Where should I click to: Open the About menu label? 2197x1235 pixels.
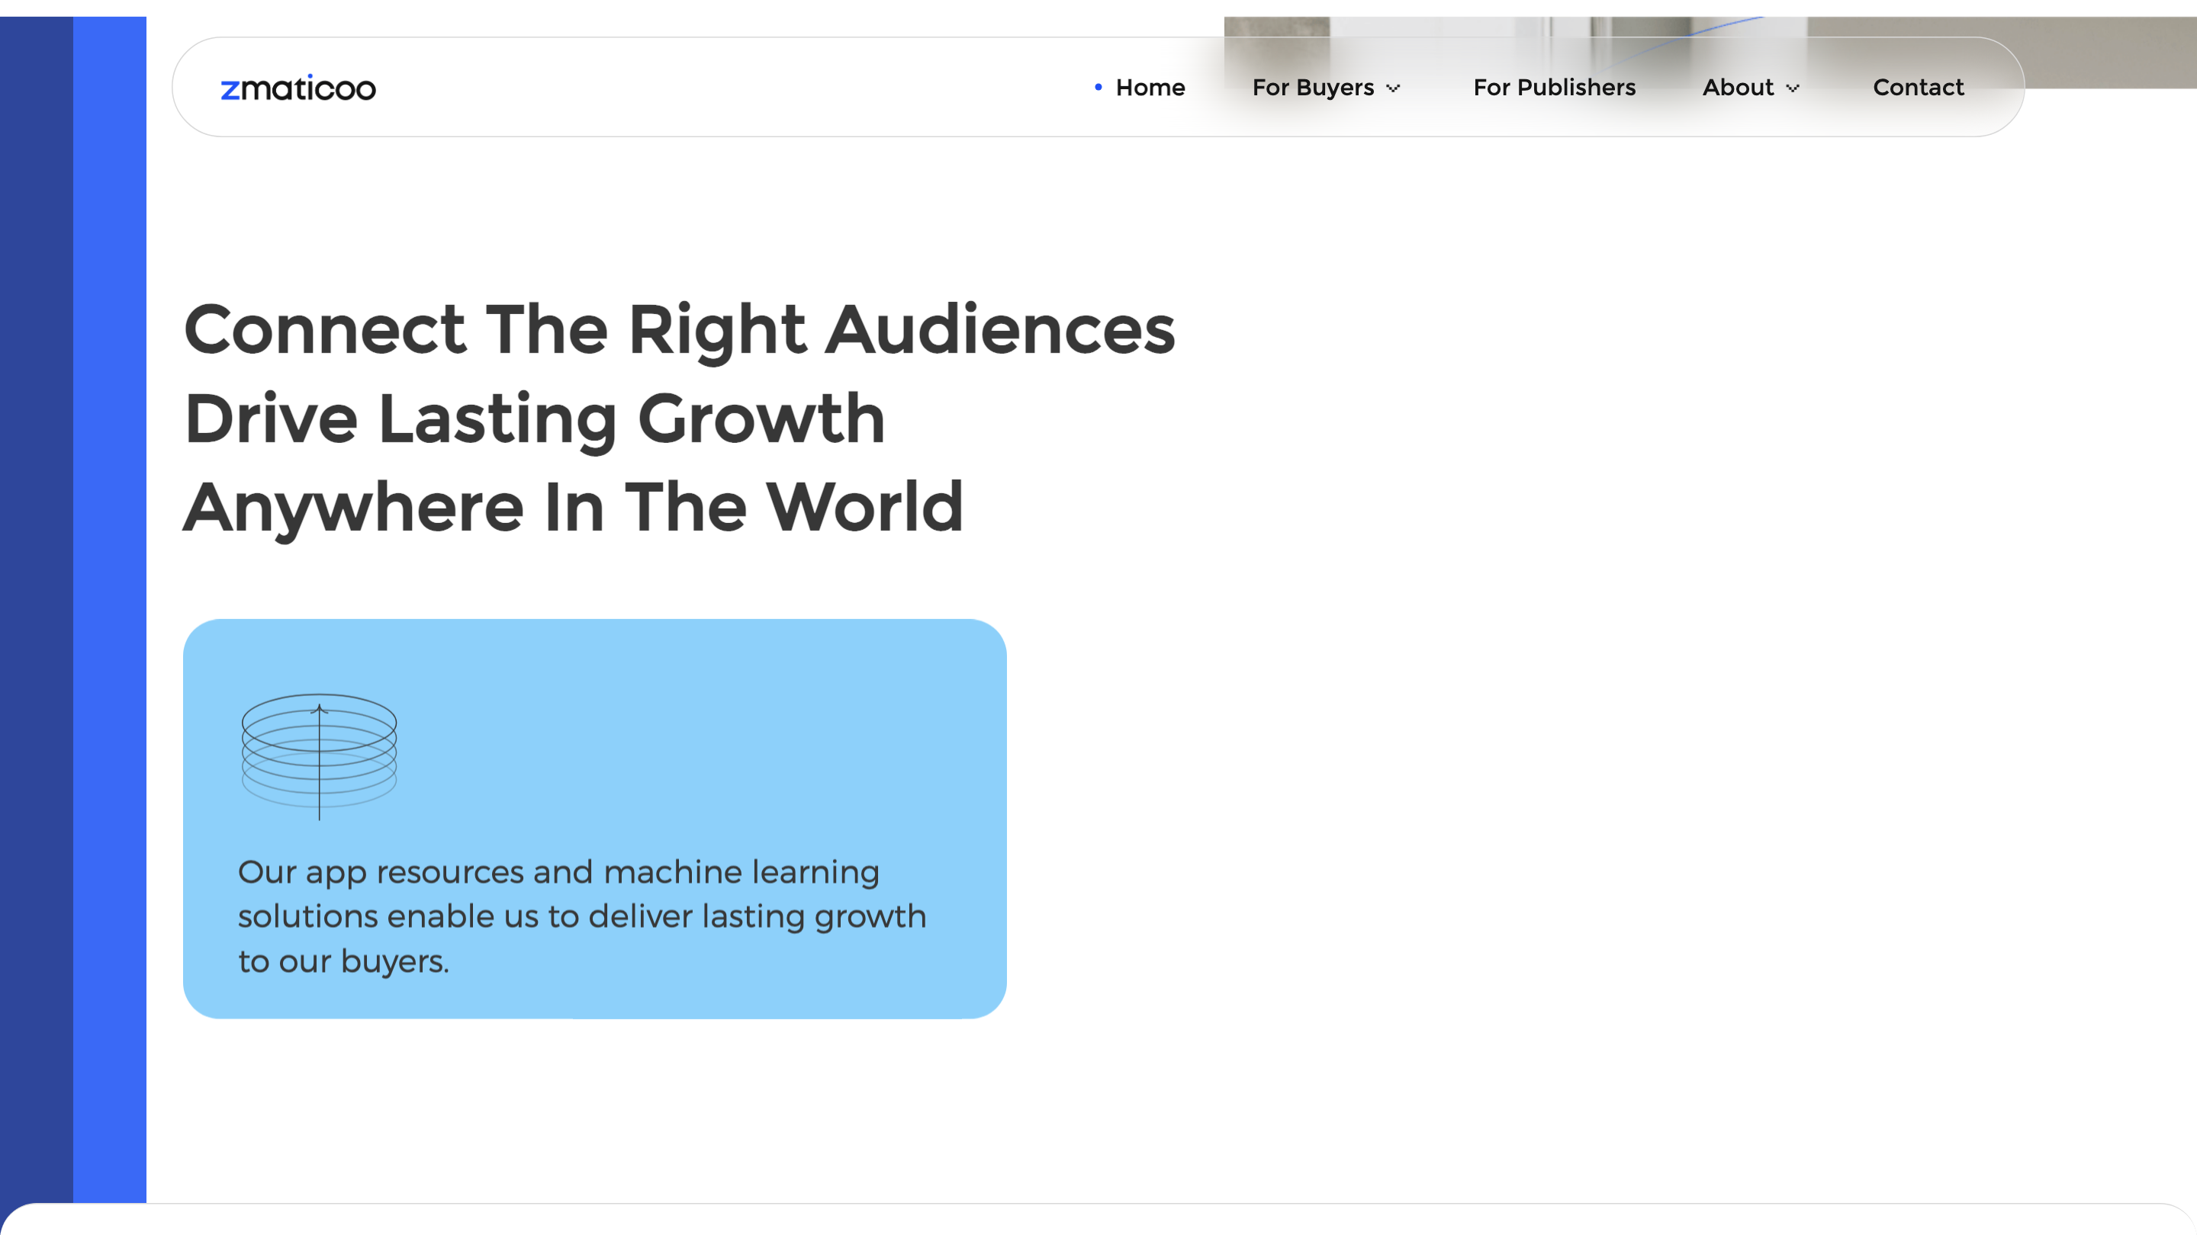pyautogui.click(x=1737, y=88)
